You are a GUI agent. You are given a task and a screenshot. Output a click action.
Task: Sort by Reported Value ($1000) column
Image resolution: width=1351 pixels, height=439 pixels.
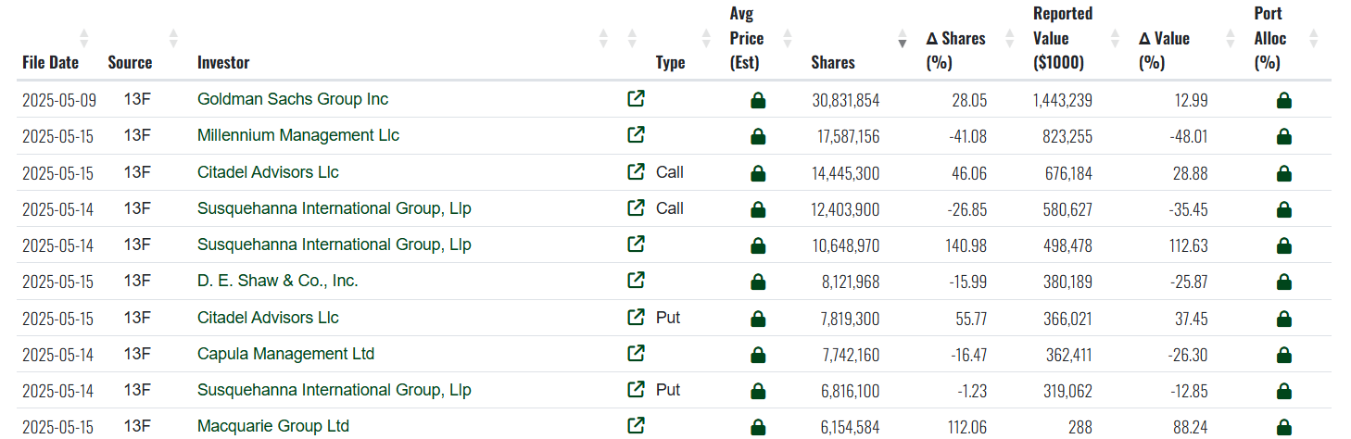click(1062, 39)
